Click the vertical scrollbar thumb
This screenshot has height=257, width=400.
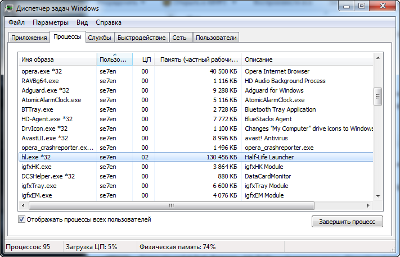(378, 97)
